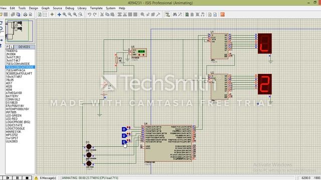
Task: Pause the running simulation
Action: 18,178
